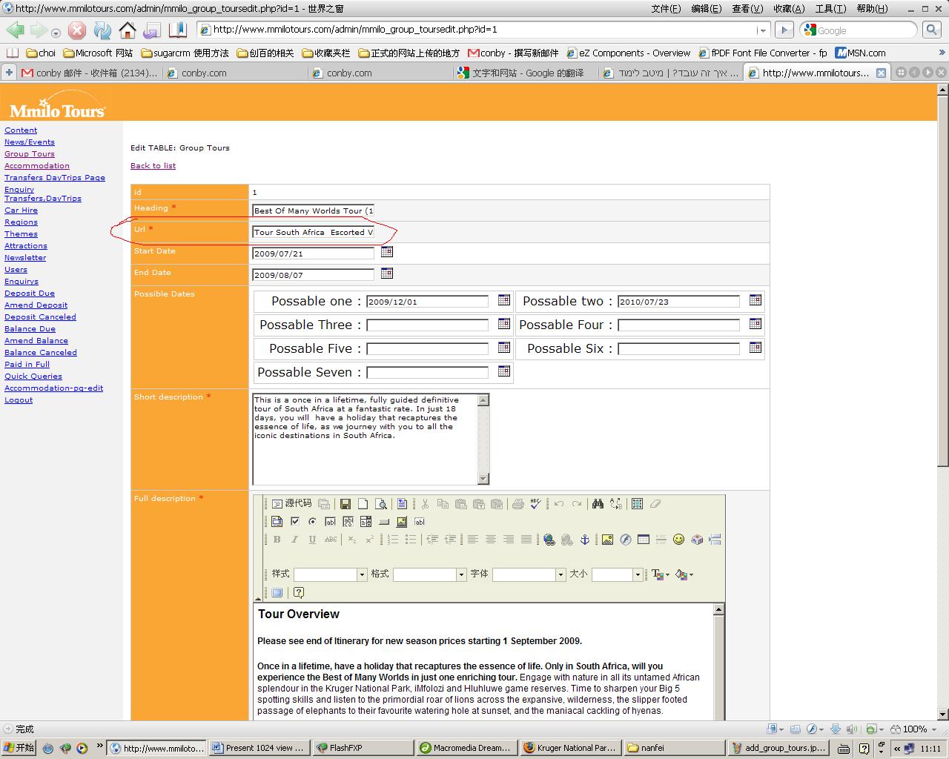Toggle source code view (源代码)
The image size is (949, 759).
click(x=291, y=504)
